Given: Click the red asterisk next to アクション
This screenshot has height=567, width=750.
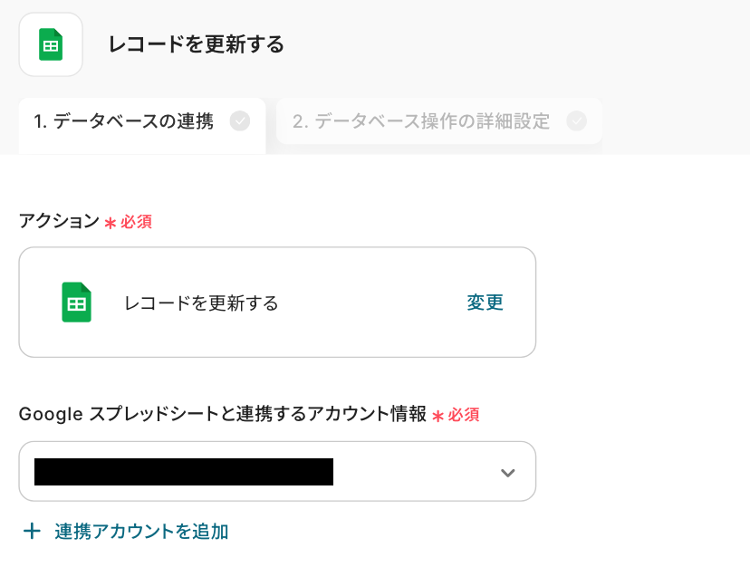Looking at the screenshot, I should coord(111,223).
